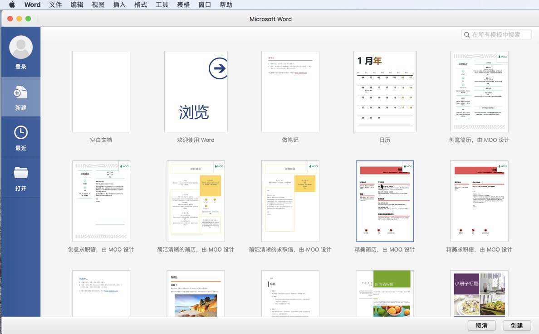Focus the 在所有模板中搜索 search field
The image size is (539, 334).
tap(496, 35)
